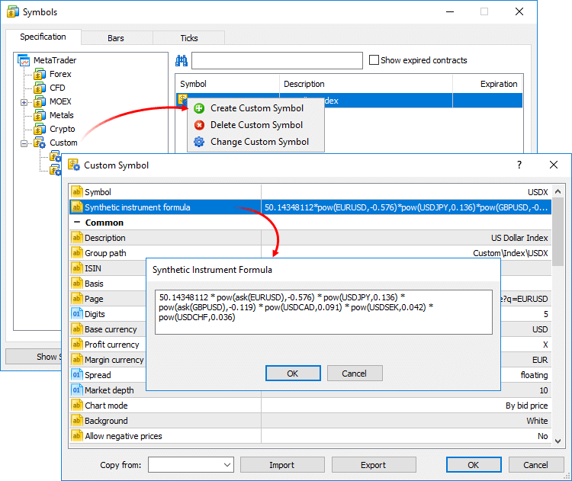Viewport: 572px width, 481px height.
Task: Expand the MOEX tree node
Action: (x=24, y=102)
